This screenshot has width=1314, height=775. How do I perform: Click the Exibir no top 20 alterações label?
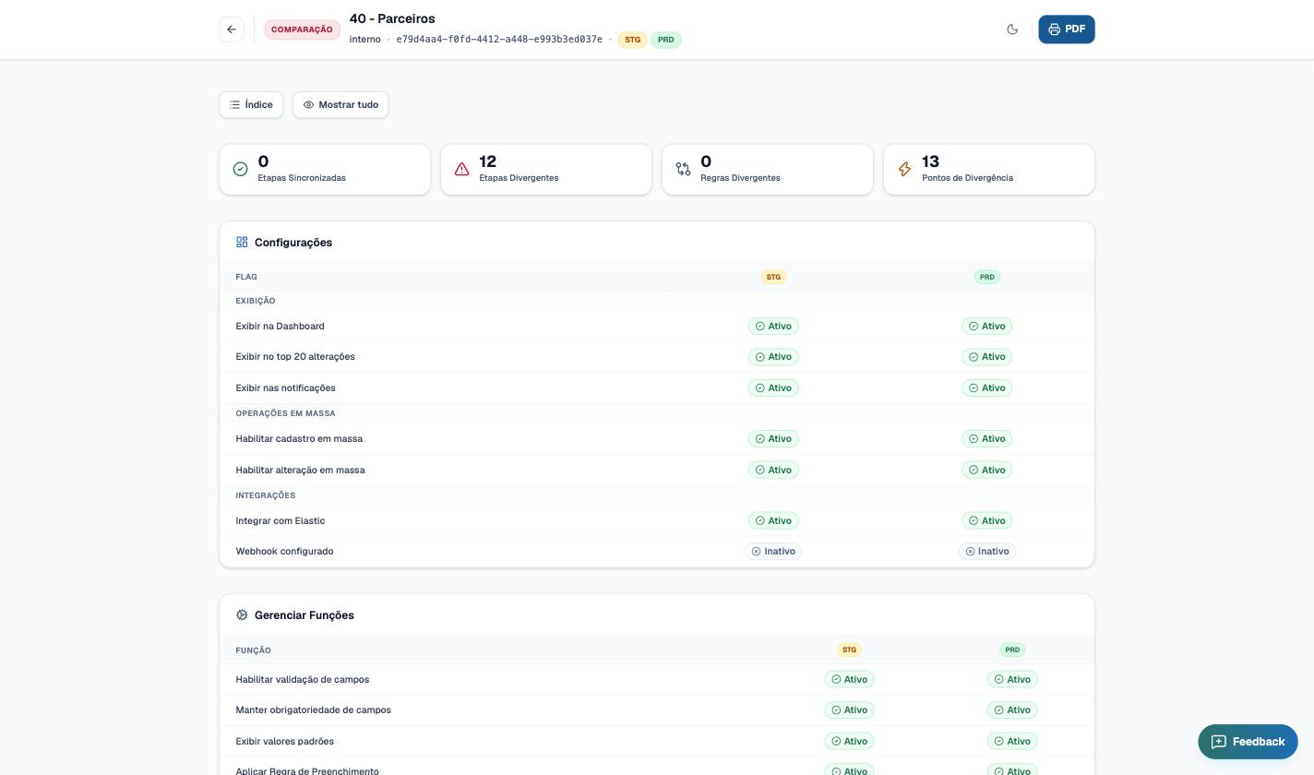295,356
